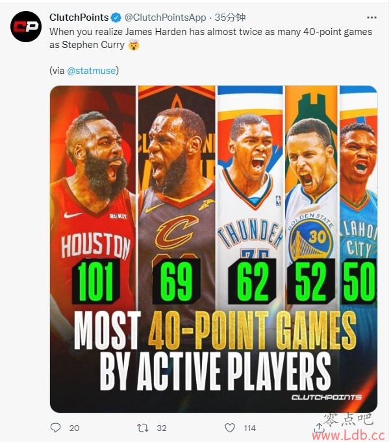391x442 pixels.
Task: Click James Harden's 101 score box
Action: (x=96, y=281)
